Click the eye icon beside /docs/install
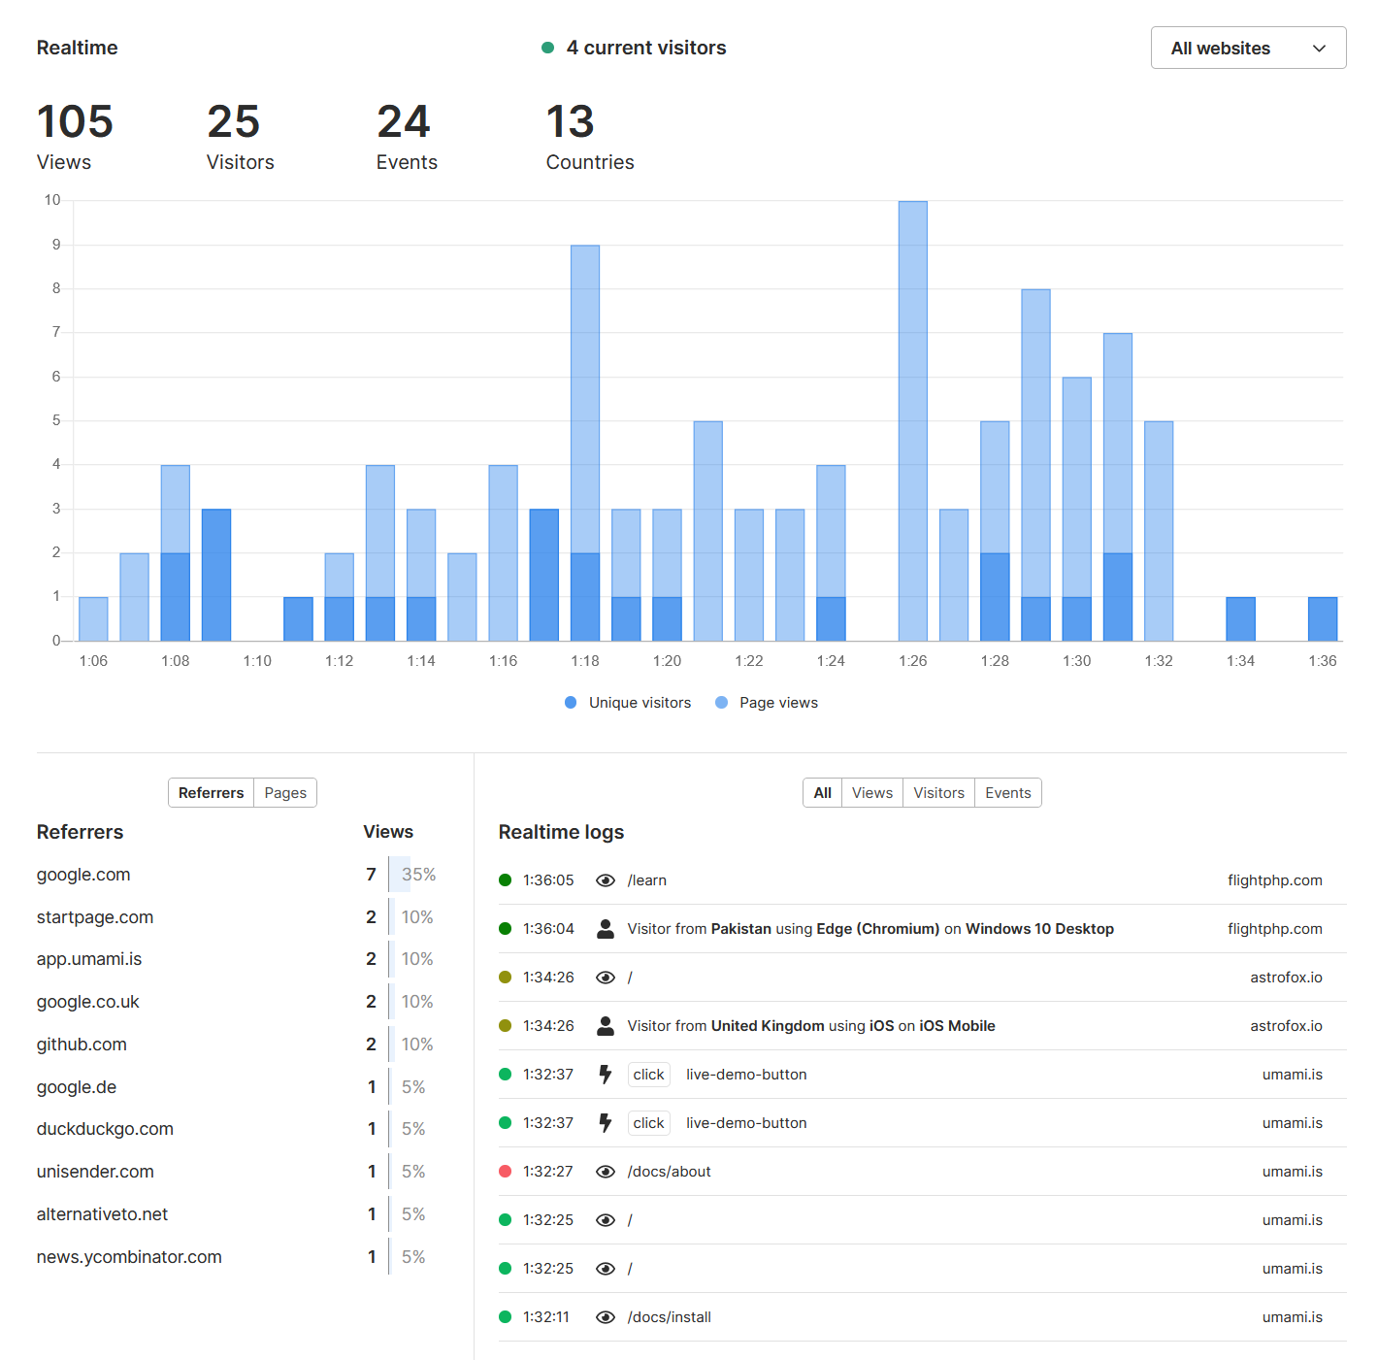 tap(606, 1317)
